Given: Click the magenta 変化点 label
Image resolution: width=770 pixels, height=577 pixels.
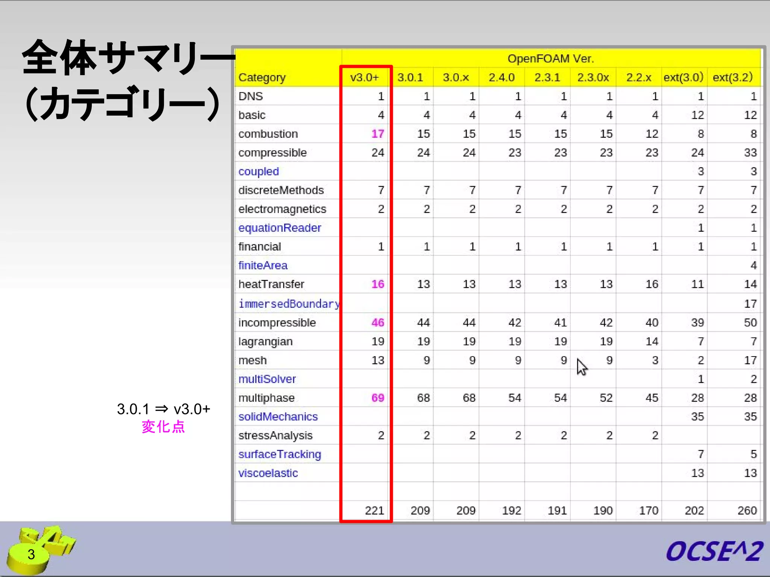Looking at the screenshot, I should 163,427.
